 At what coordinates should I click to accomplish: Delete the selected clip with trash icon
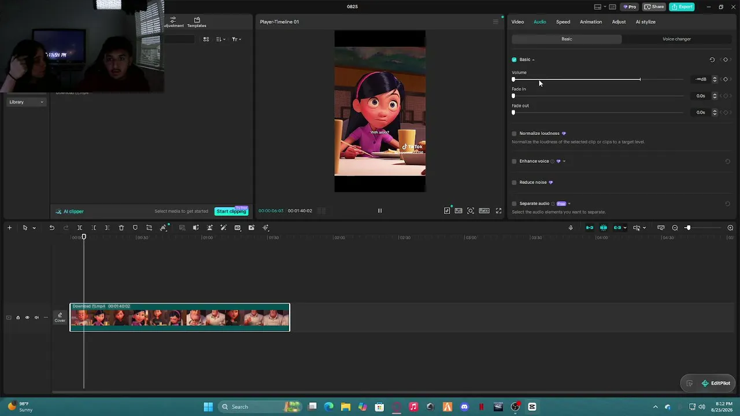(x=121, y=228)
